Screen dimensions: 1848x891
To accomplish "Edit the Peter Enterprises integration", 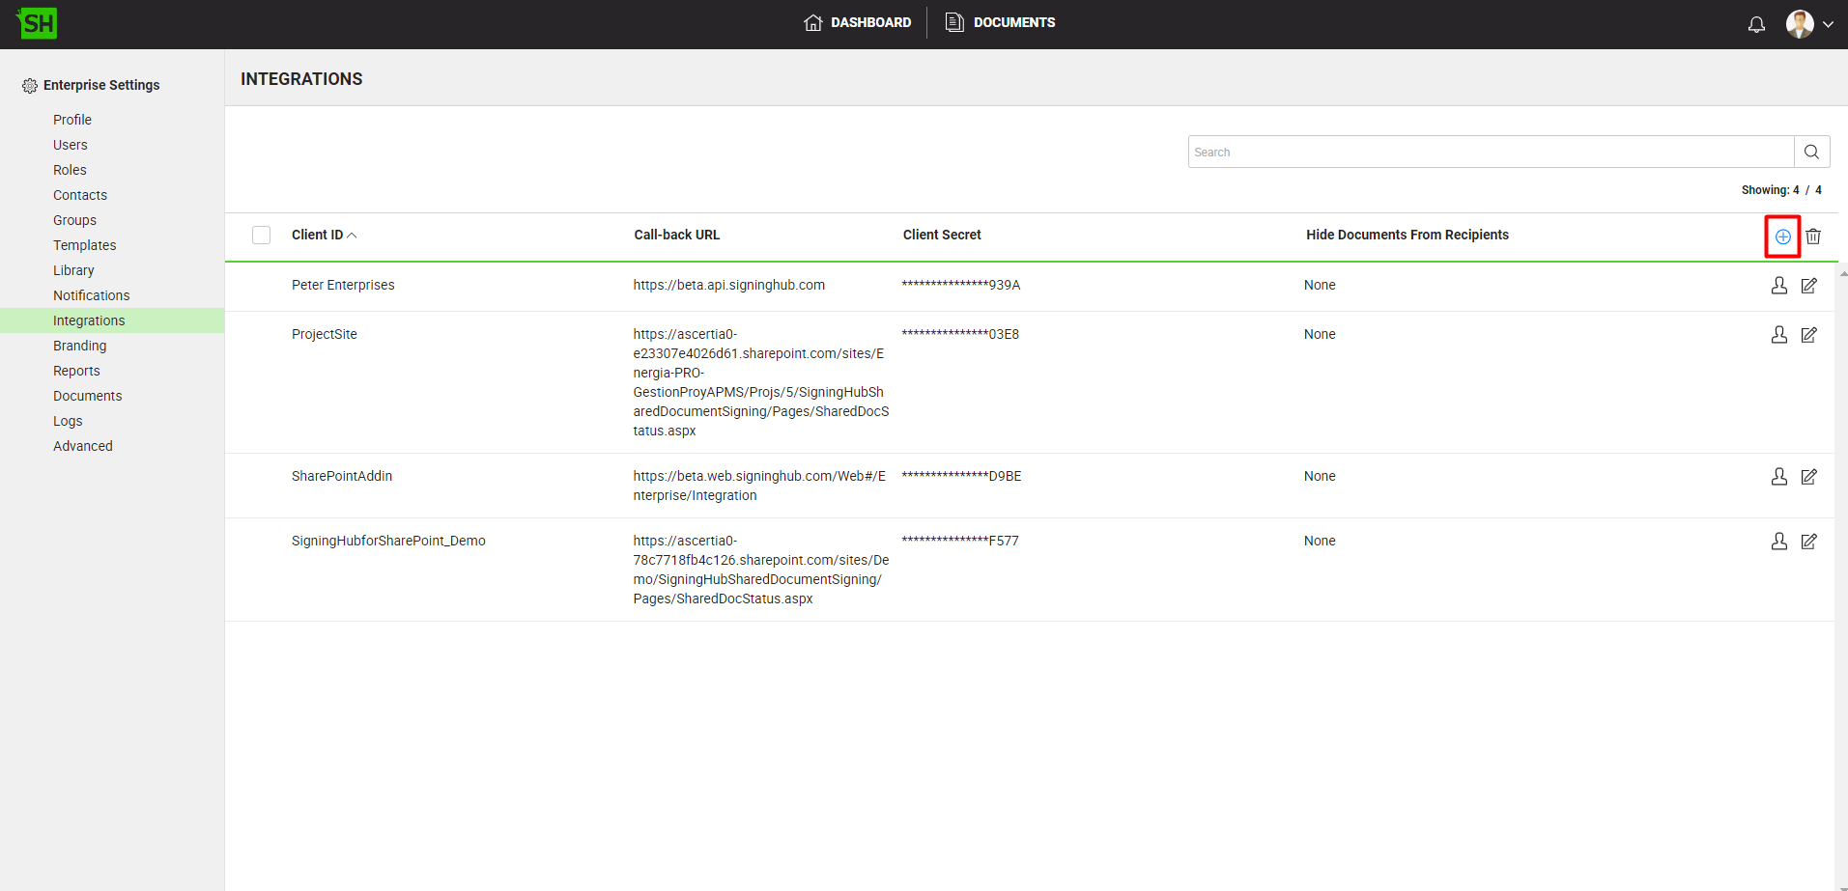I will tap(1808, 286).
